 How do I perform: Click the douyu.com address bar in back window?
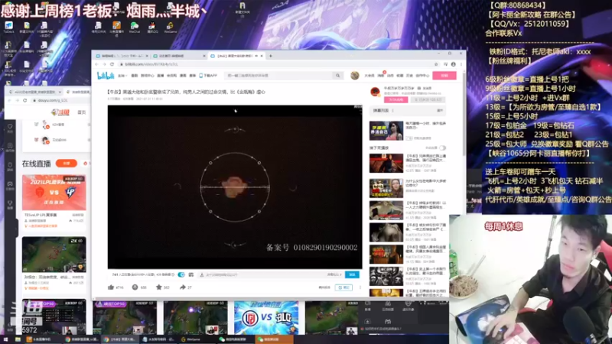[x=53, y=100]
